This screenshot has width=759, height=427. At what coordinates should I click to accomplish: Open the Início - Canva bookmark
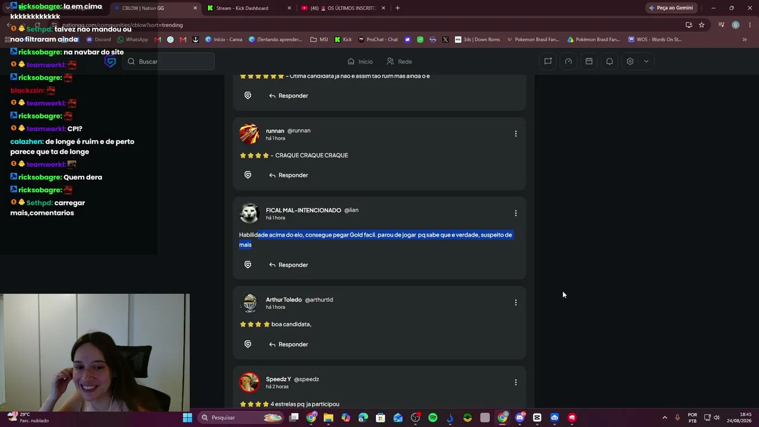point(224,40)
